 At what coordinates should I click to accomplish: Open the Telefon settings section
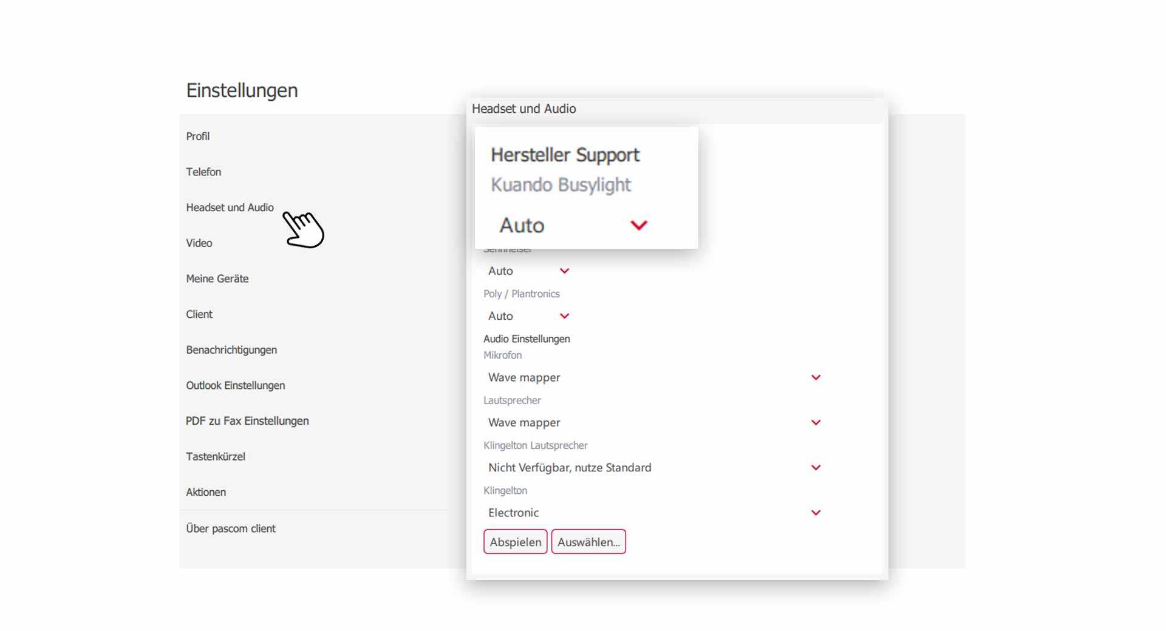coord(203,172)
